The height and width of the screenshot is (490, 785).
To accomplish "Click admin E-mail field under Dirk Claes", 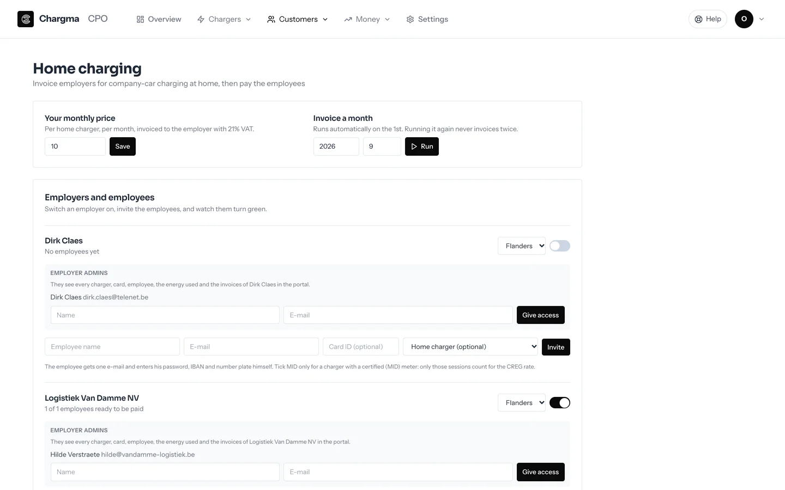I will (x=398, y=315).
